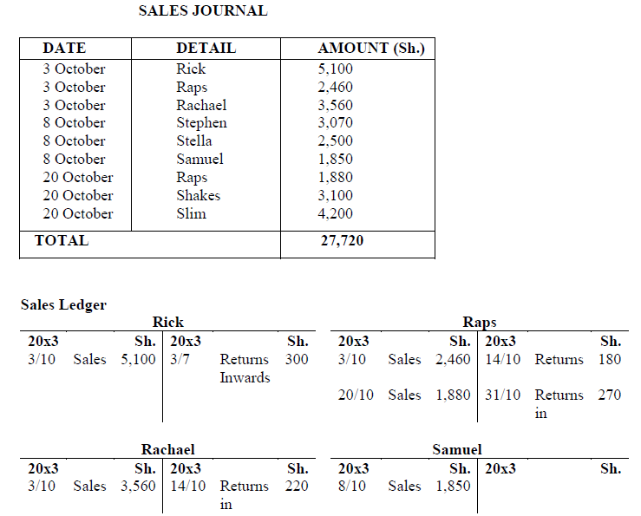Click the Rachael ledger account heading
Viewport: 641px width, 516px height.
coord(168,449)
